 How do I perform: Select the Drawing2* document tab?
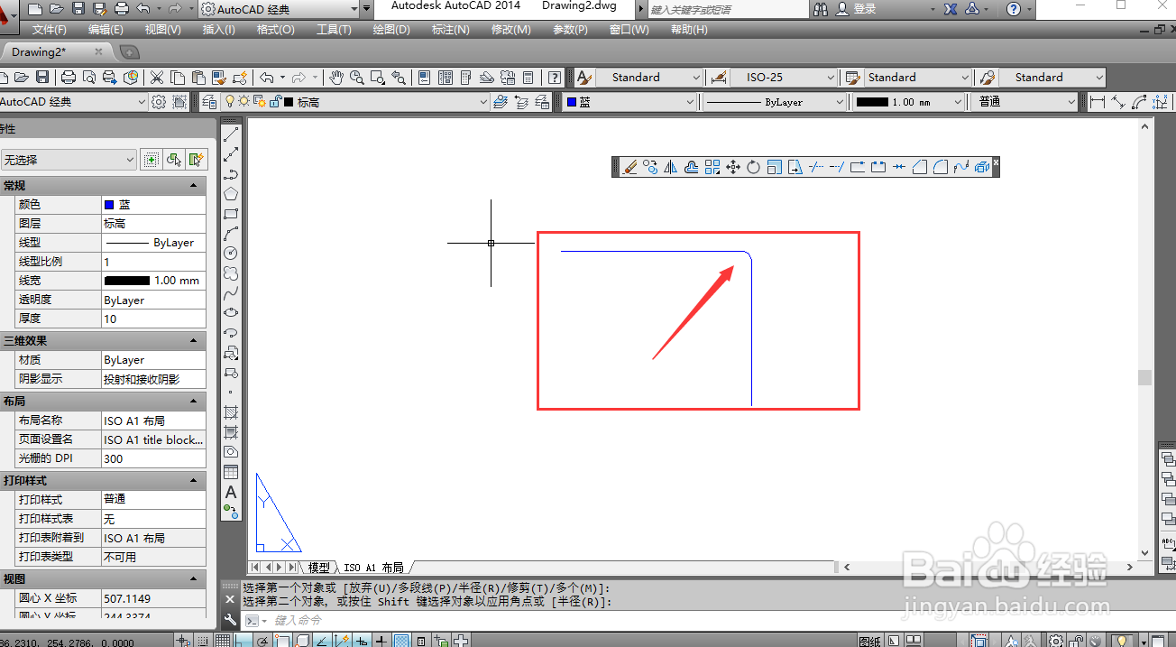coord(56,51)
